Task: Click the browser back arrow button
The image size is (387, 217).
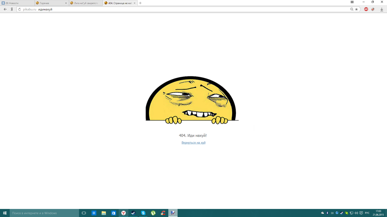Action: coord(5,9)
